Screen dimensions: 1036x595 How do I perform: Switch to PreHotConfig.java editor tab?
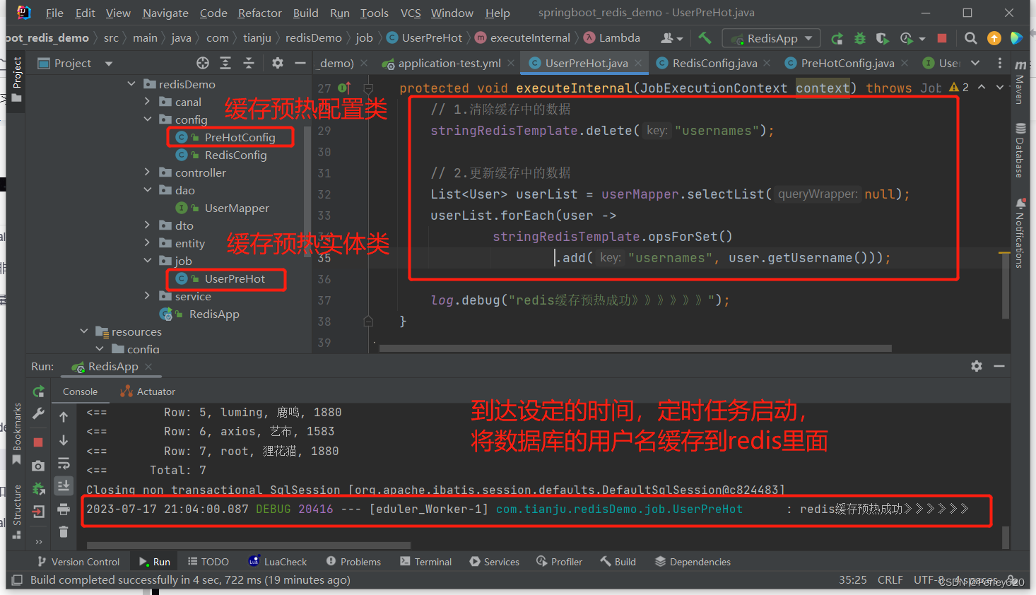(x=846, y=63)
